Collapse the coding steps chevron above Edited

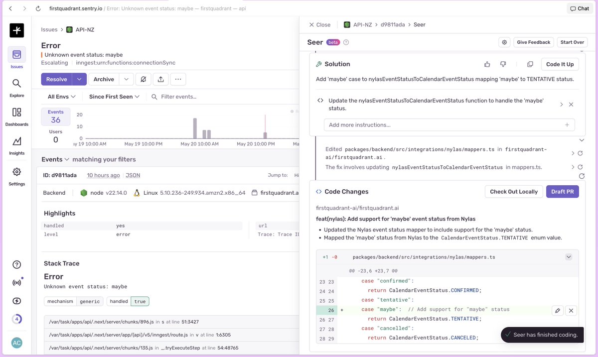pos(581,140)
